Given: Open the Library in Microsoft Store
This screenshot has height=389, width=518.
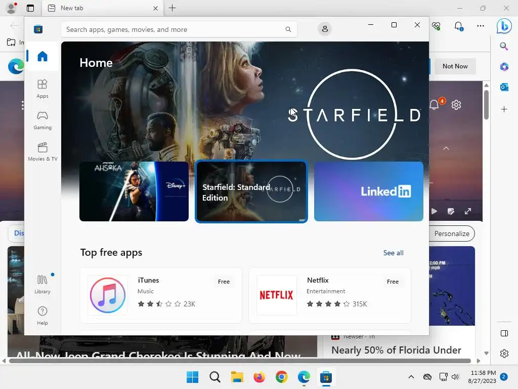Looking at the screenshot, I should 42,285.
